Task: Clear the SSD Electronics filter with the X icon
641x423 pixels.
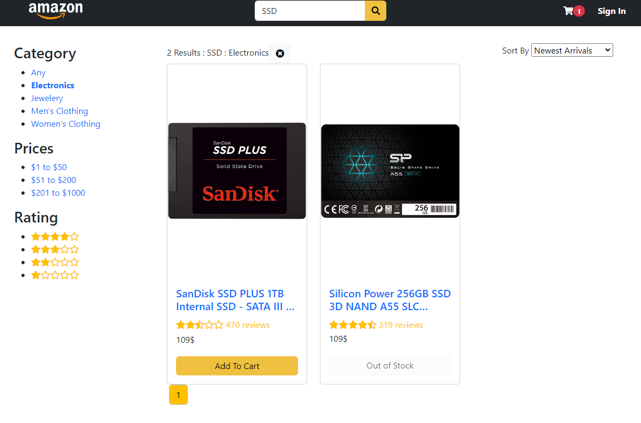Action: click(x=280, y=53)
